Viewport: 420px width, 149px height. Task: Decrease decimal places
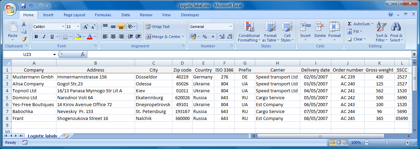tap(230, 36)
